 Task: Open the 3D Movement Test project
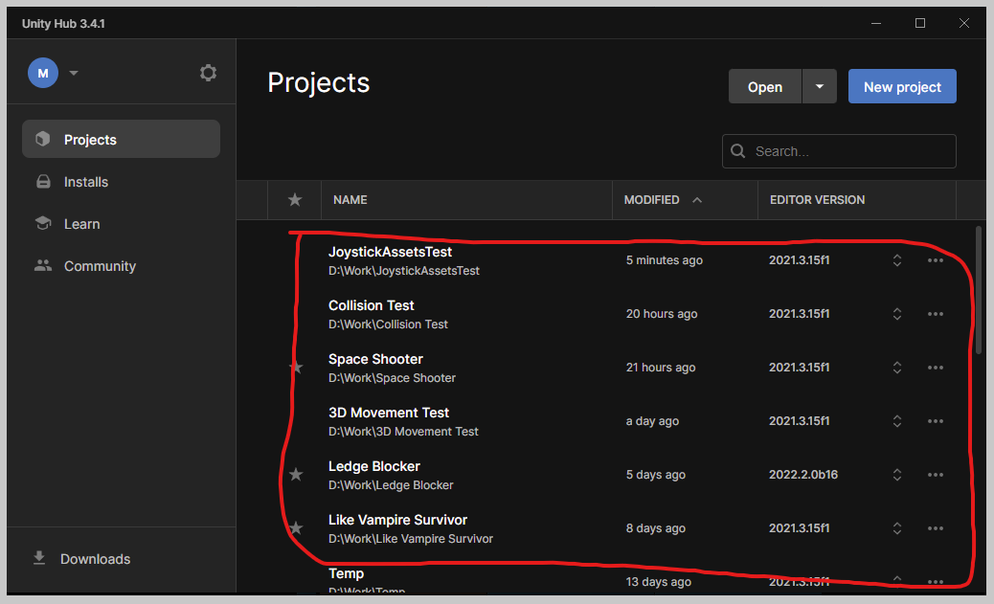(x=389, y=413)
